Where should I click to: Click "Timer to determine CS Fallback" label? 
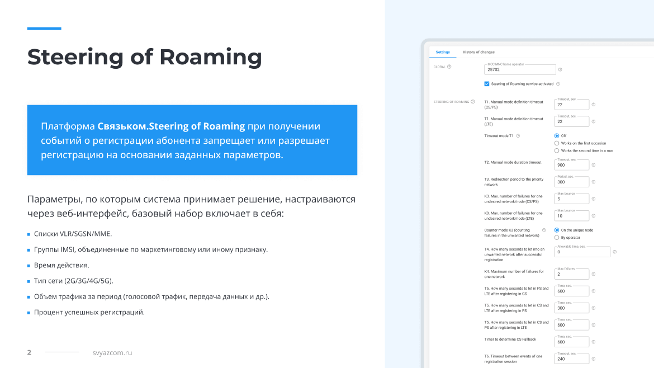510,339
